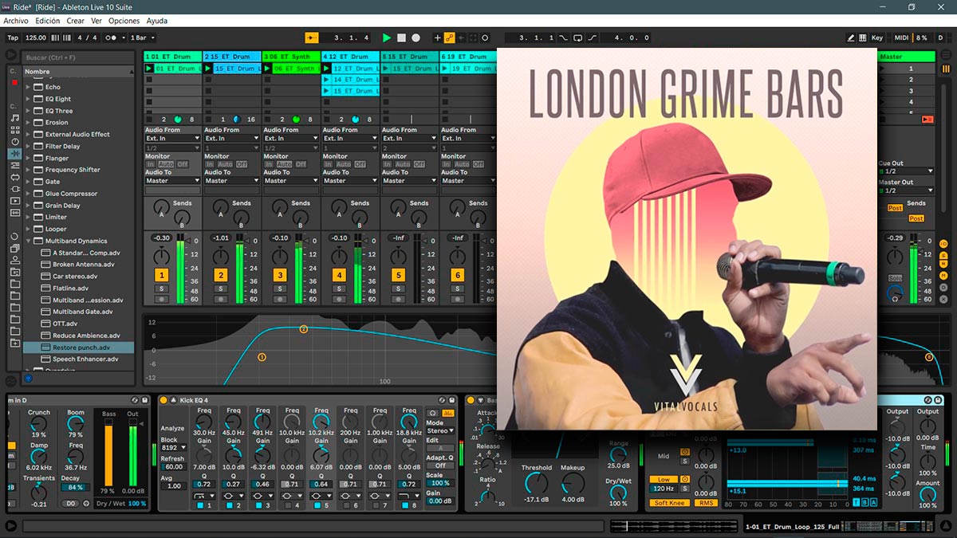Open track 3 Audio To Master dropdown
Viewport: 957px width, 538px height.
[290, 181]
